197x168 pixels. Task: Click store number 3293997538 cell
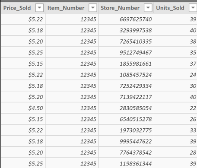point(126,30)
